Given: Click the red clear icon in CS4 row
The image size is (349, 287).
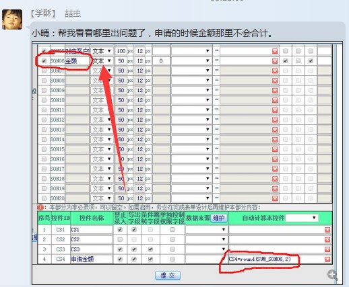Looking at the screenshot, I should pos(327,259).
